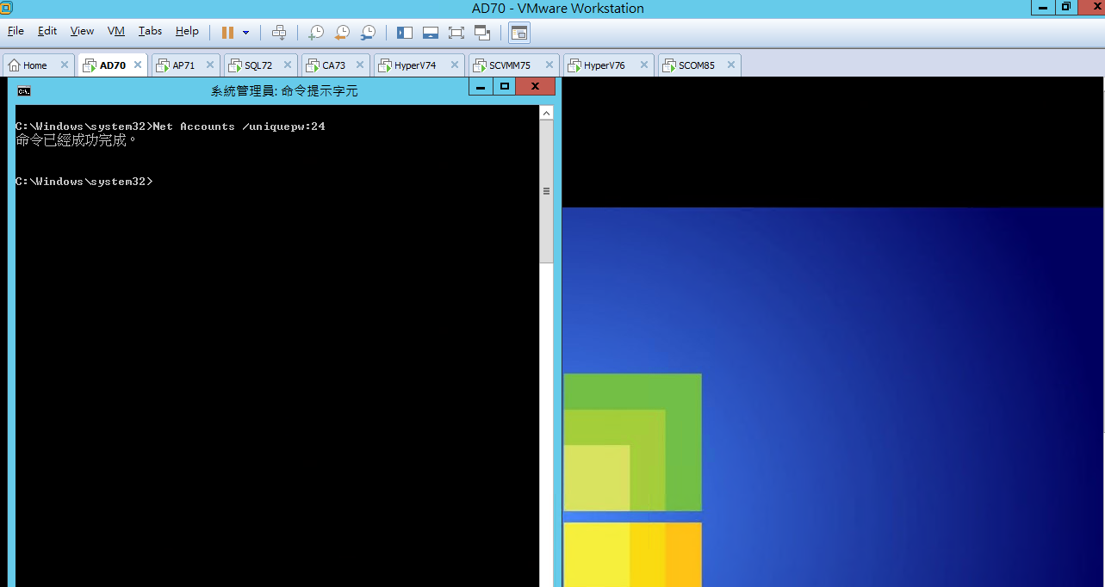
Task: Click the command prompt scrollbar up arrow
Action: (x=546, y=113)
